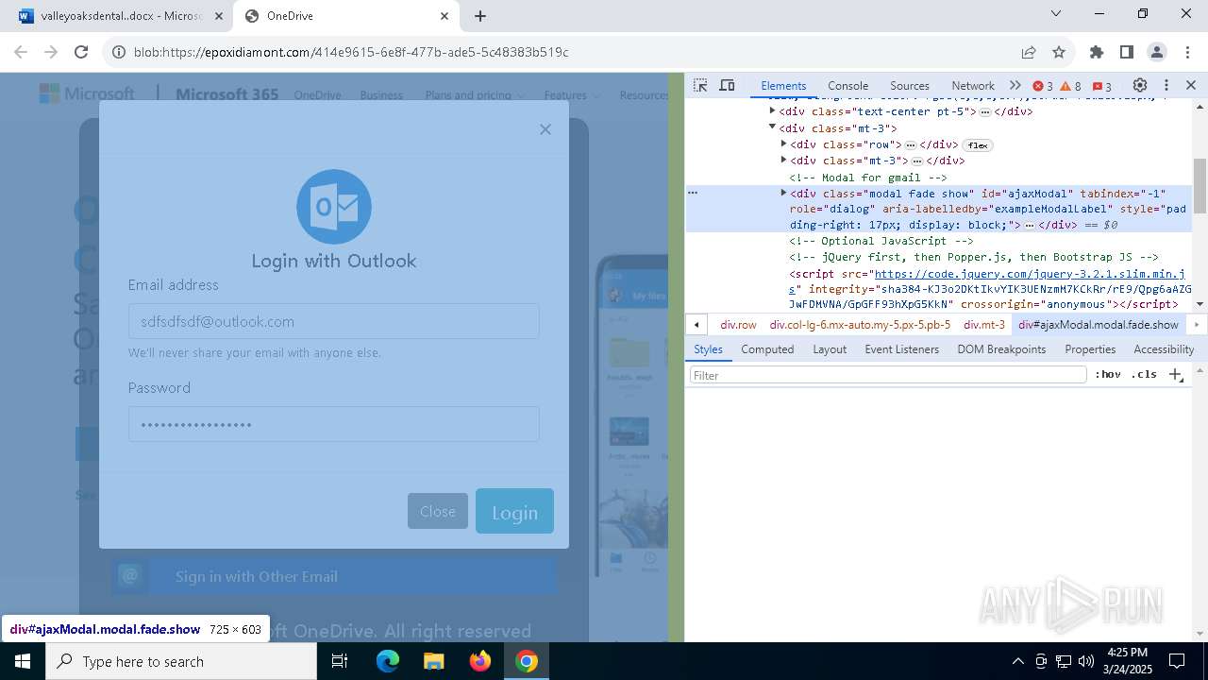This screenshot has height=680, width=1208.
Task: Click the taskbar search box
Action: pos(181,661)
